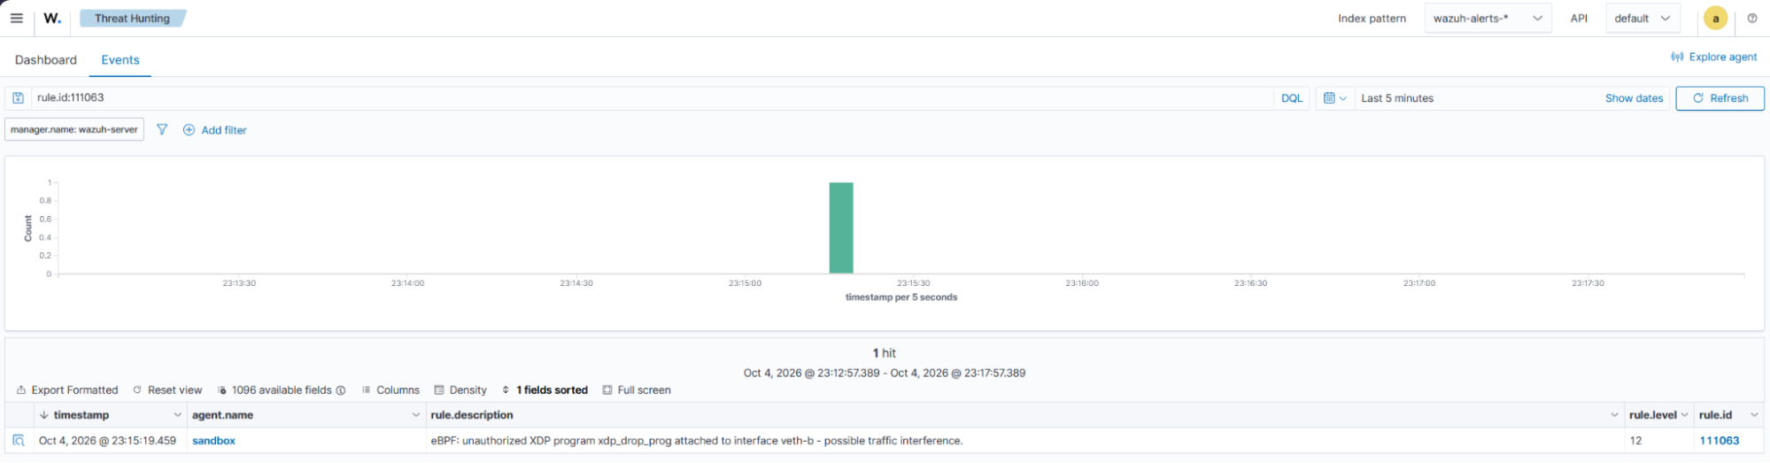This screenshot has width=1770, height=463.
Task: Open the Density options
Action: point(460,390)
